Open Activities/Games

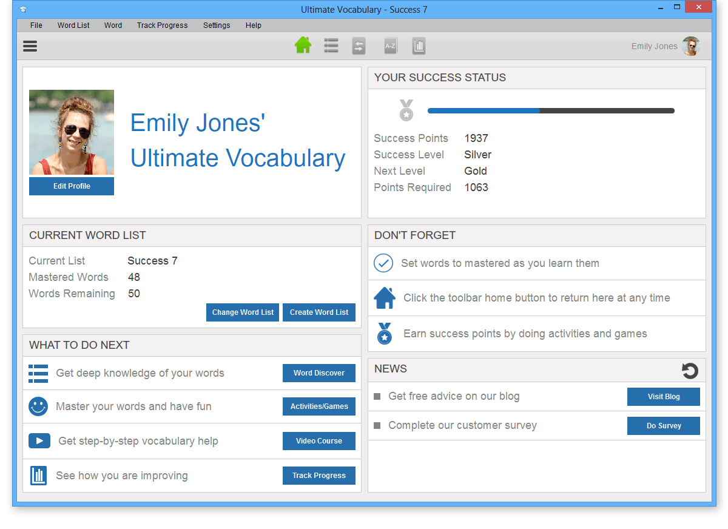(319, 406)
